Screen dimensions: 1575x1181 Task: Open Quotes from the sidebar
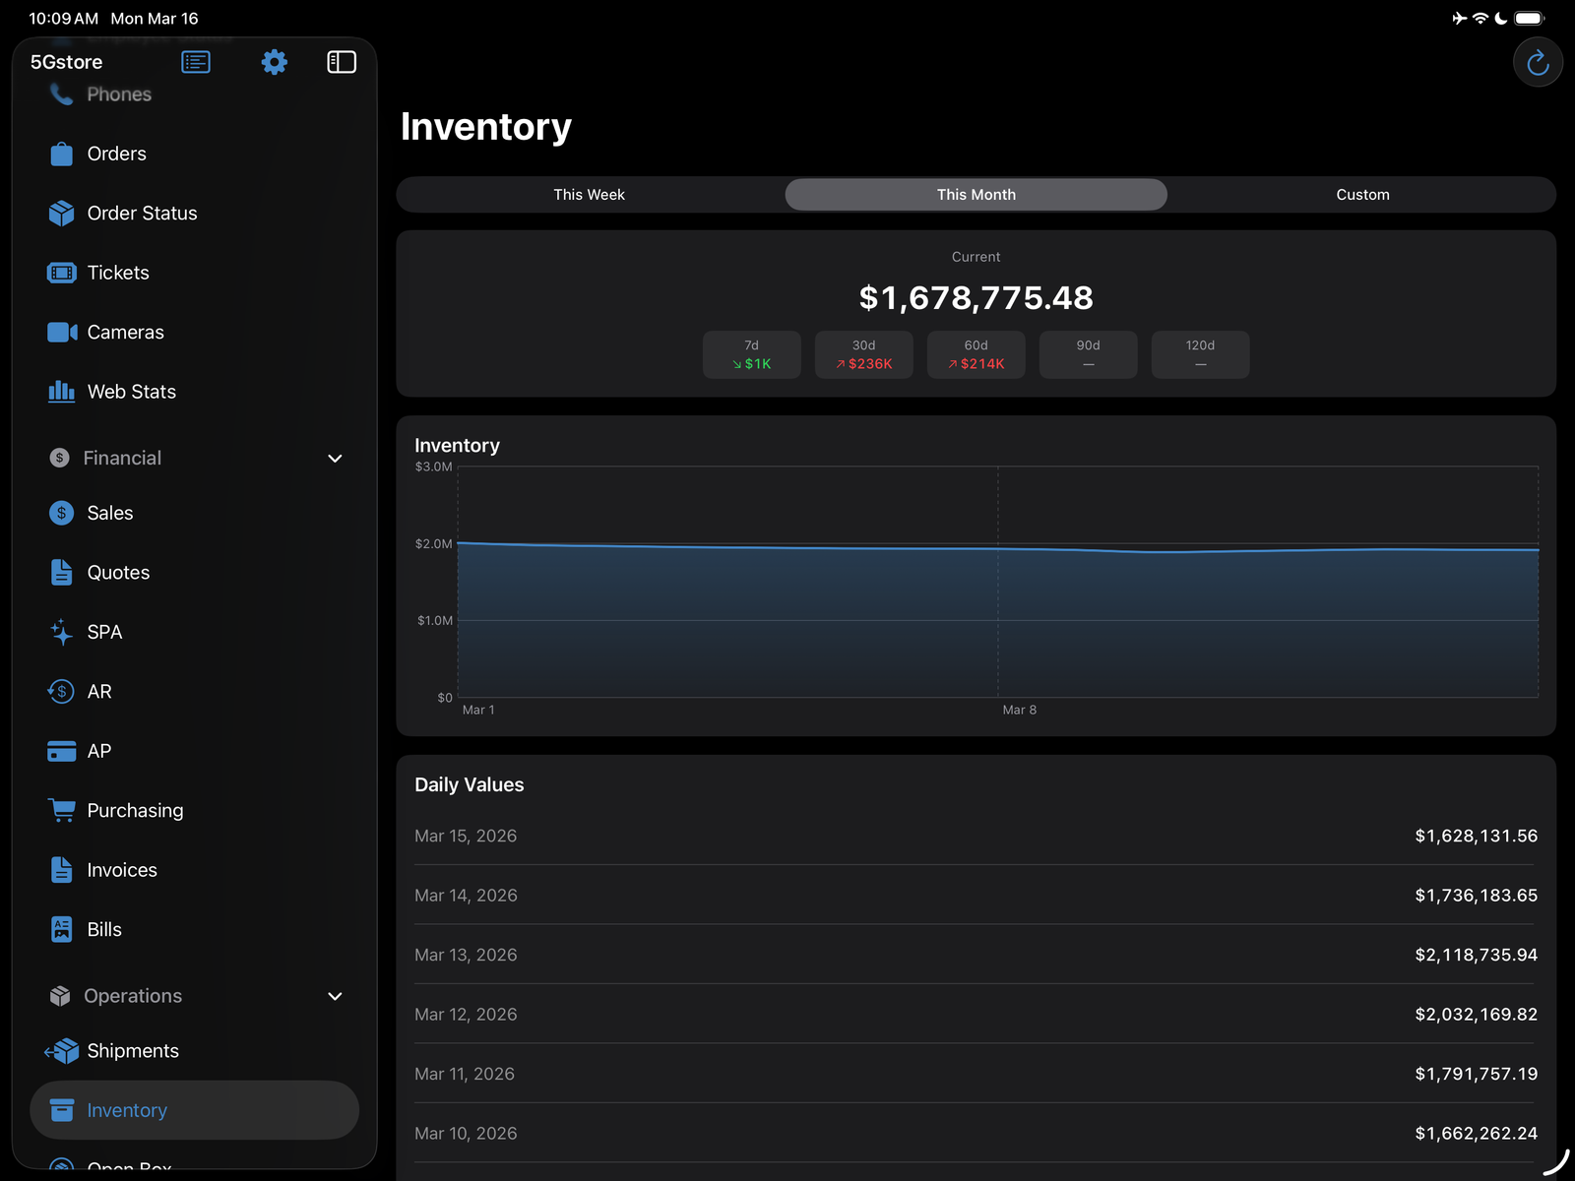coord(117,572)
